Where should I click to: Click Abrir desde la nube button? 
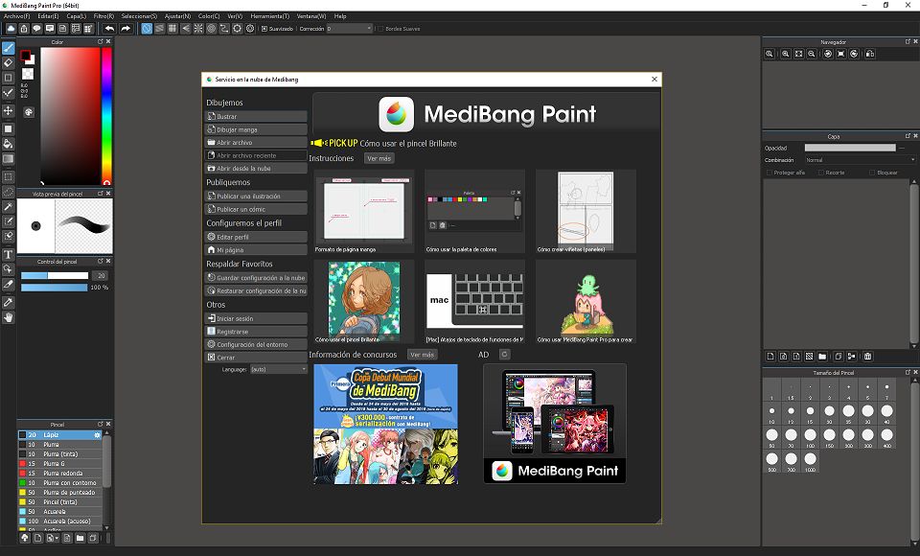click(x=256, y=168)
